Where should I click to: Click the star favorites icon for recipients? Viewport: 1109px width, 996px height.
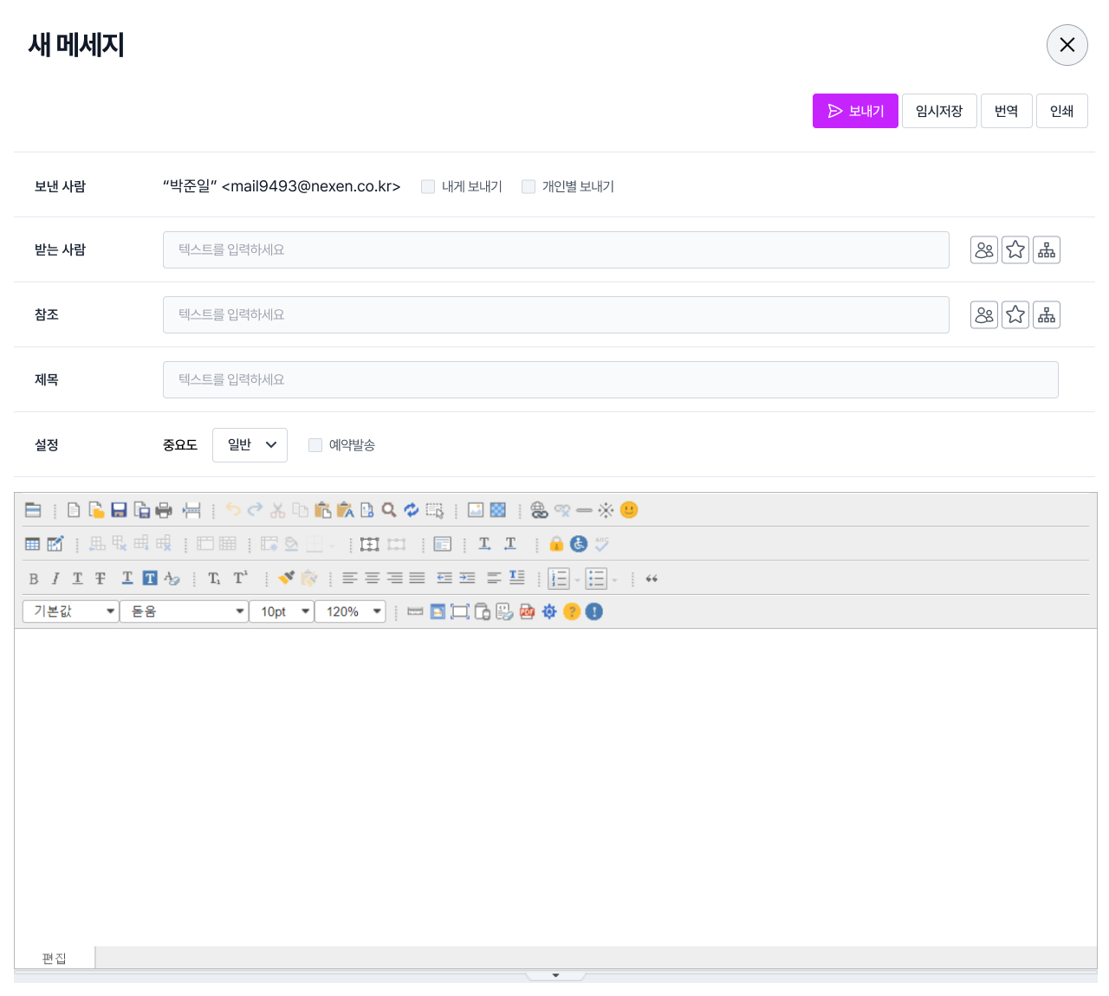[1015, 250]
